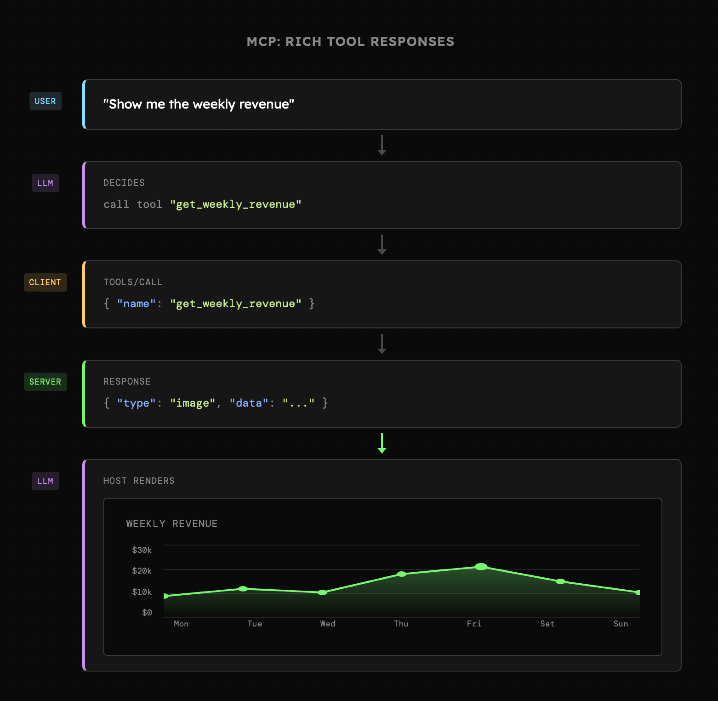This screenshot has width=718, height=701.
Task: Click arrow between TOOLS/CALL and RESPONSE cards
Action: 382,344
